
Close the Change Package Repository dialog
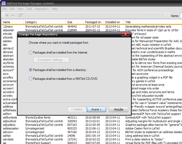coord(125,34)
